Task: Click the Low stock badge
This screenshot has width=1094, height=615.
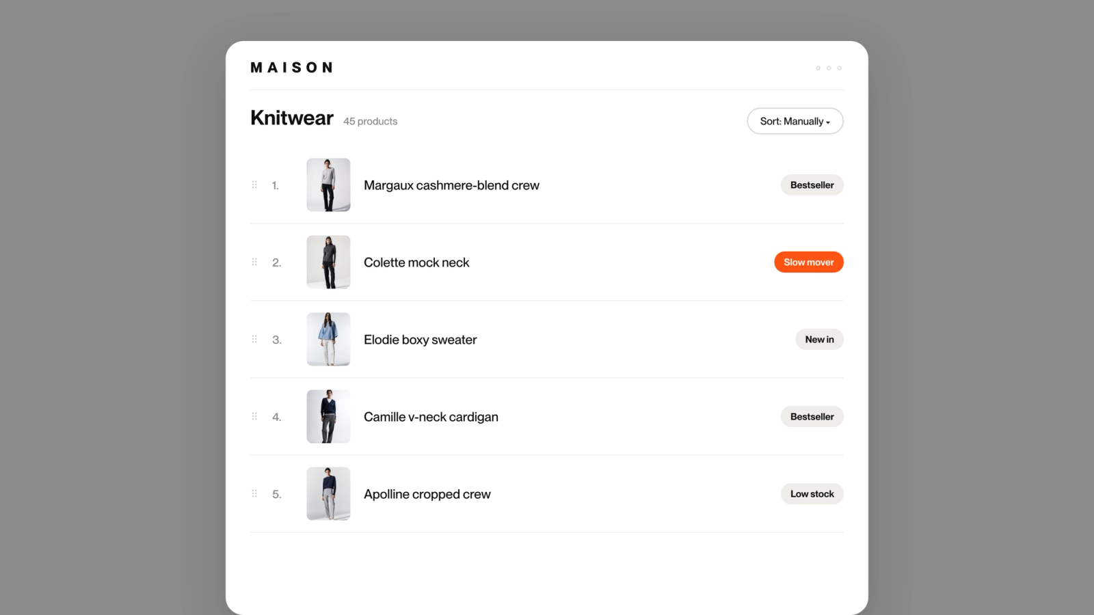Action: 812,493
